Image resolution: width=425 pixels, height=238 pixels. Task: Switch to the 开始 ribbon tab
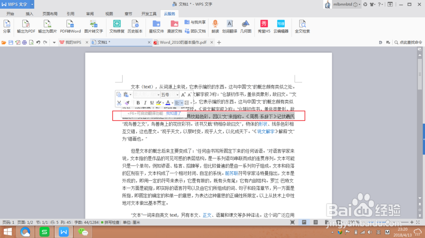click(10, 14)
